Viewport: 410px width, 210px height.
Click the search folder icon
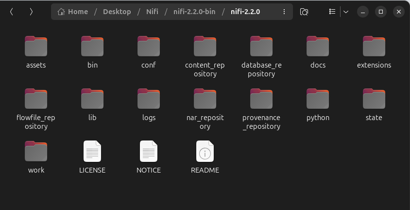pos(304,12)
